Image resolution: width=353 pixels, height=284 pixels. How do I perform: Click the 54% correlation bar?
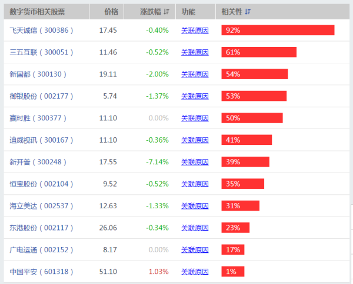[x=255, y=74]
